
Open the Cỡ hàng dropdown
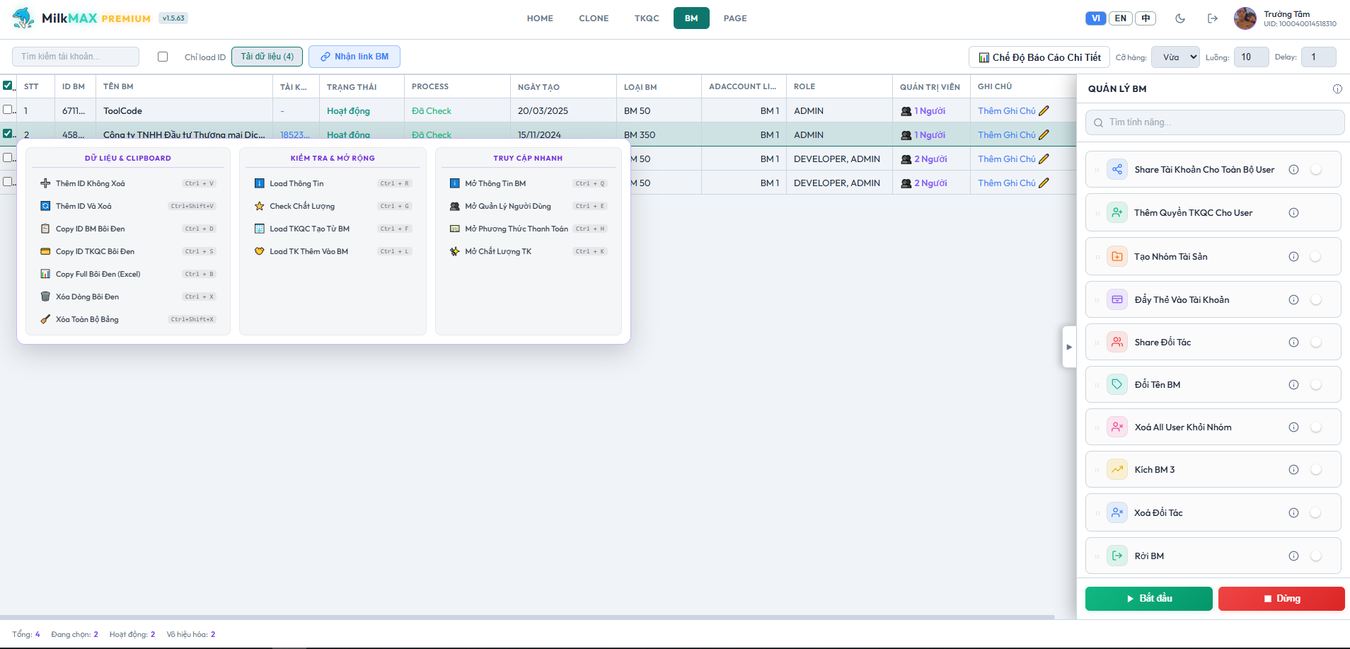pyautogui.click(x=1175, y=57)
